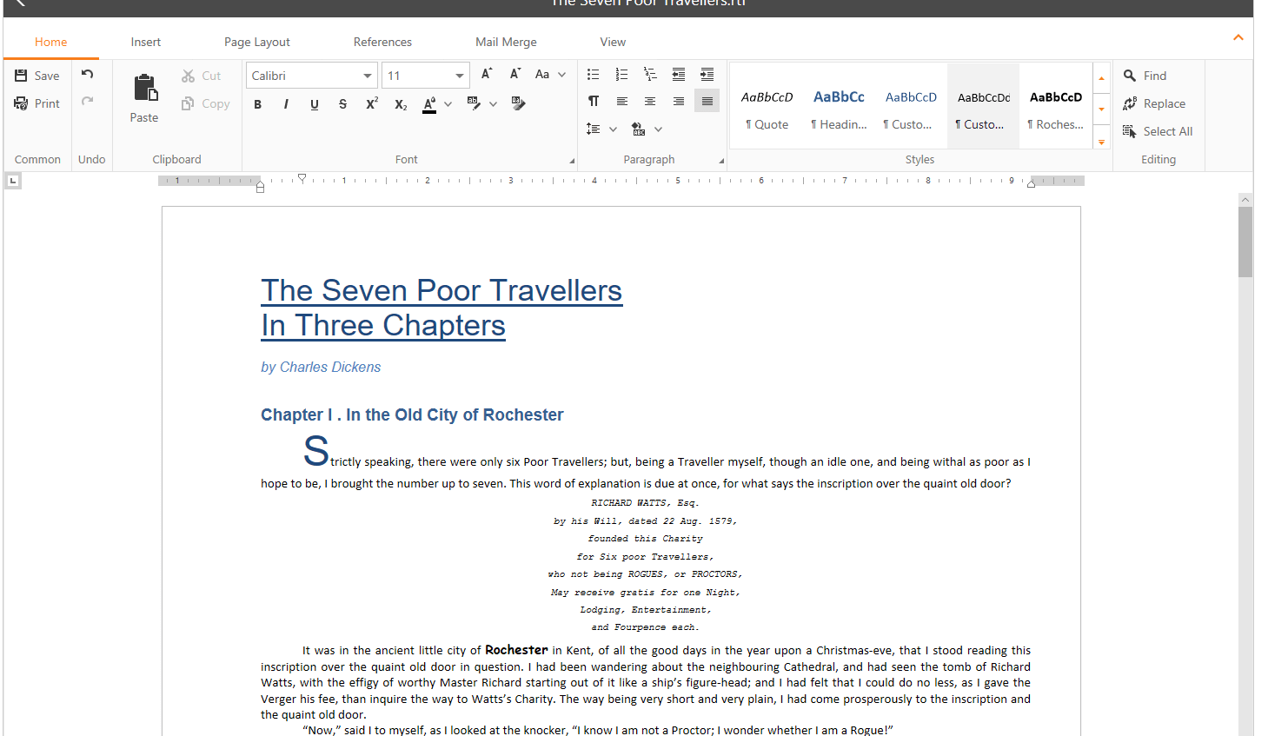
Task: Decrease the font size
Action: click(x=515, y=74)
